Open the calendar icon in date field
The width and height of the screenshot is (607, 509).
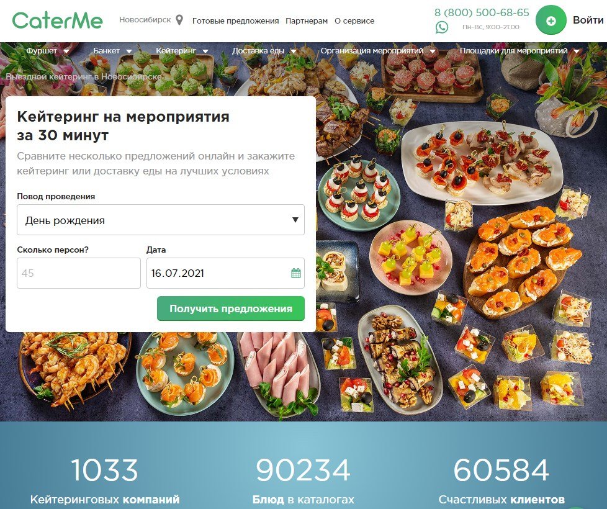pyautogui.click(x=296, y=273)
